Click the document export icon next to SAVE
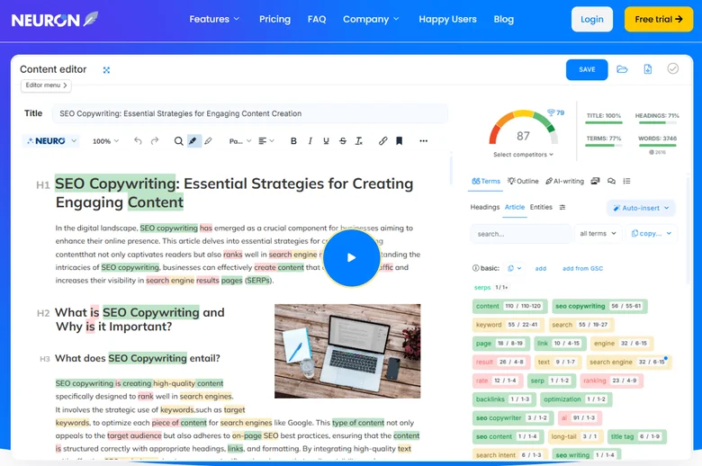This screenshot has width=702, height=466. (x=648, y=69)
